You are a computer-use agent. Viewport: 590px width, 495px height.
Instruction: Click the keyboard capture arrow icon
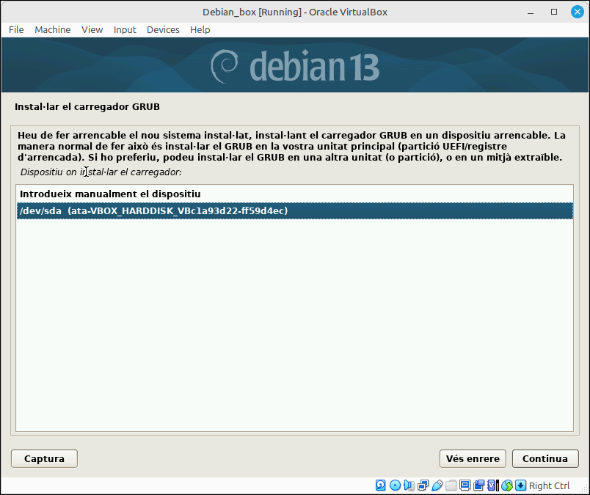point(520,485)
